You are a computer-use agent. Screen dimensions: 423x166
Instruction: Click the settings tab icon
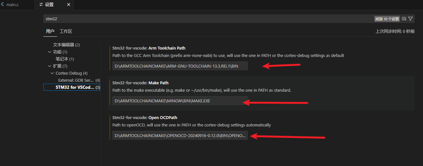coord(41,5)
